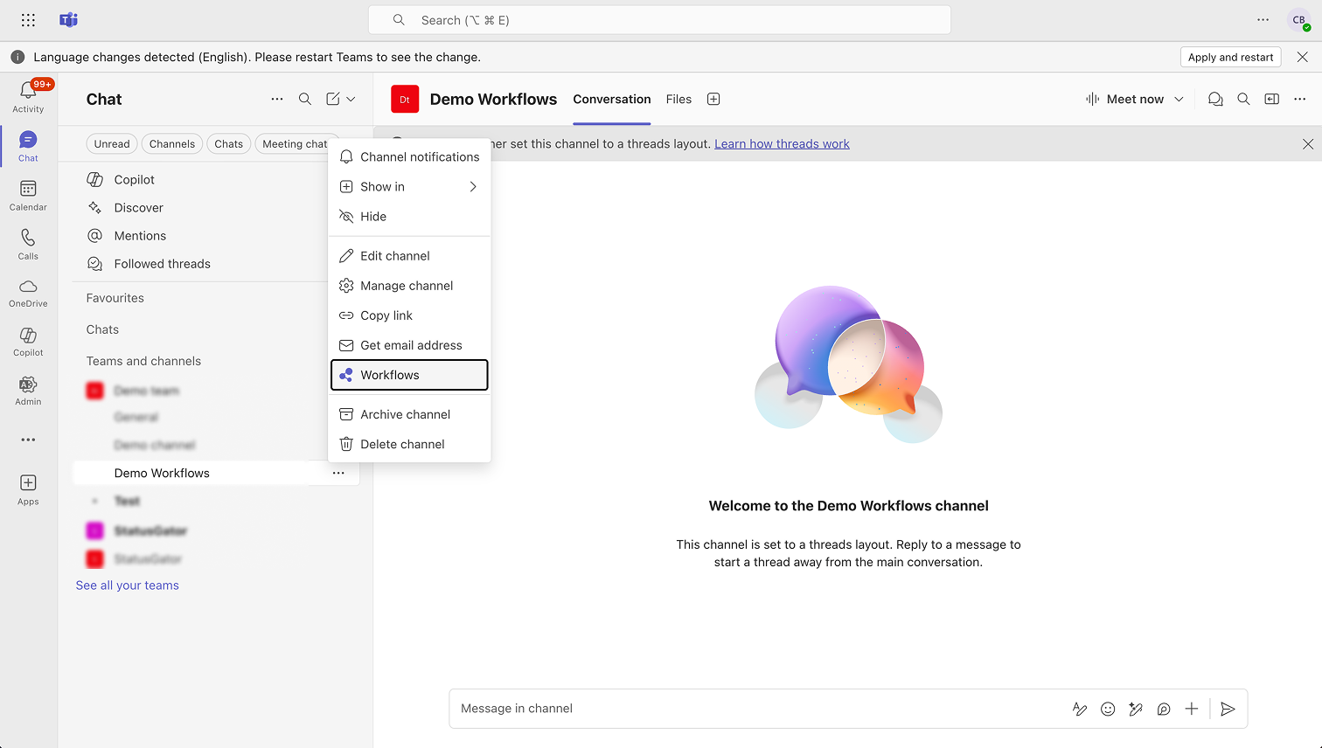Open OneDrive in the left rail
The height and width of the screenshot is (748, 1322).
tap(28, 294)
